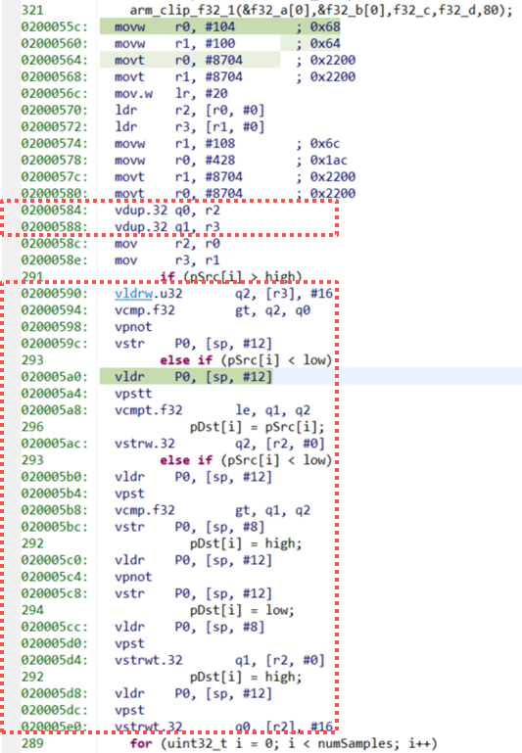Open the vldrw instruction link
The height and width of the screenshot is (753, 522).
tap(133, 294)
